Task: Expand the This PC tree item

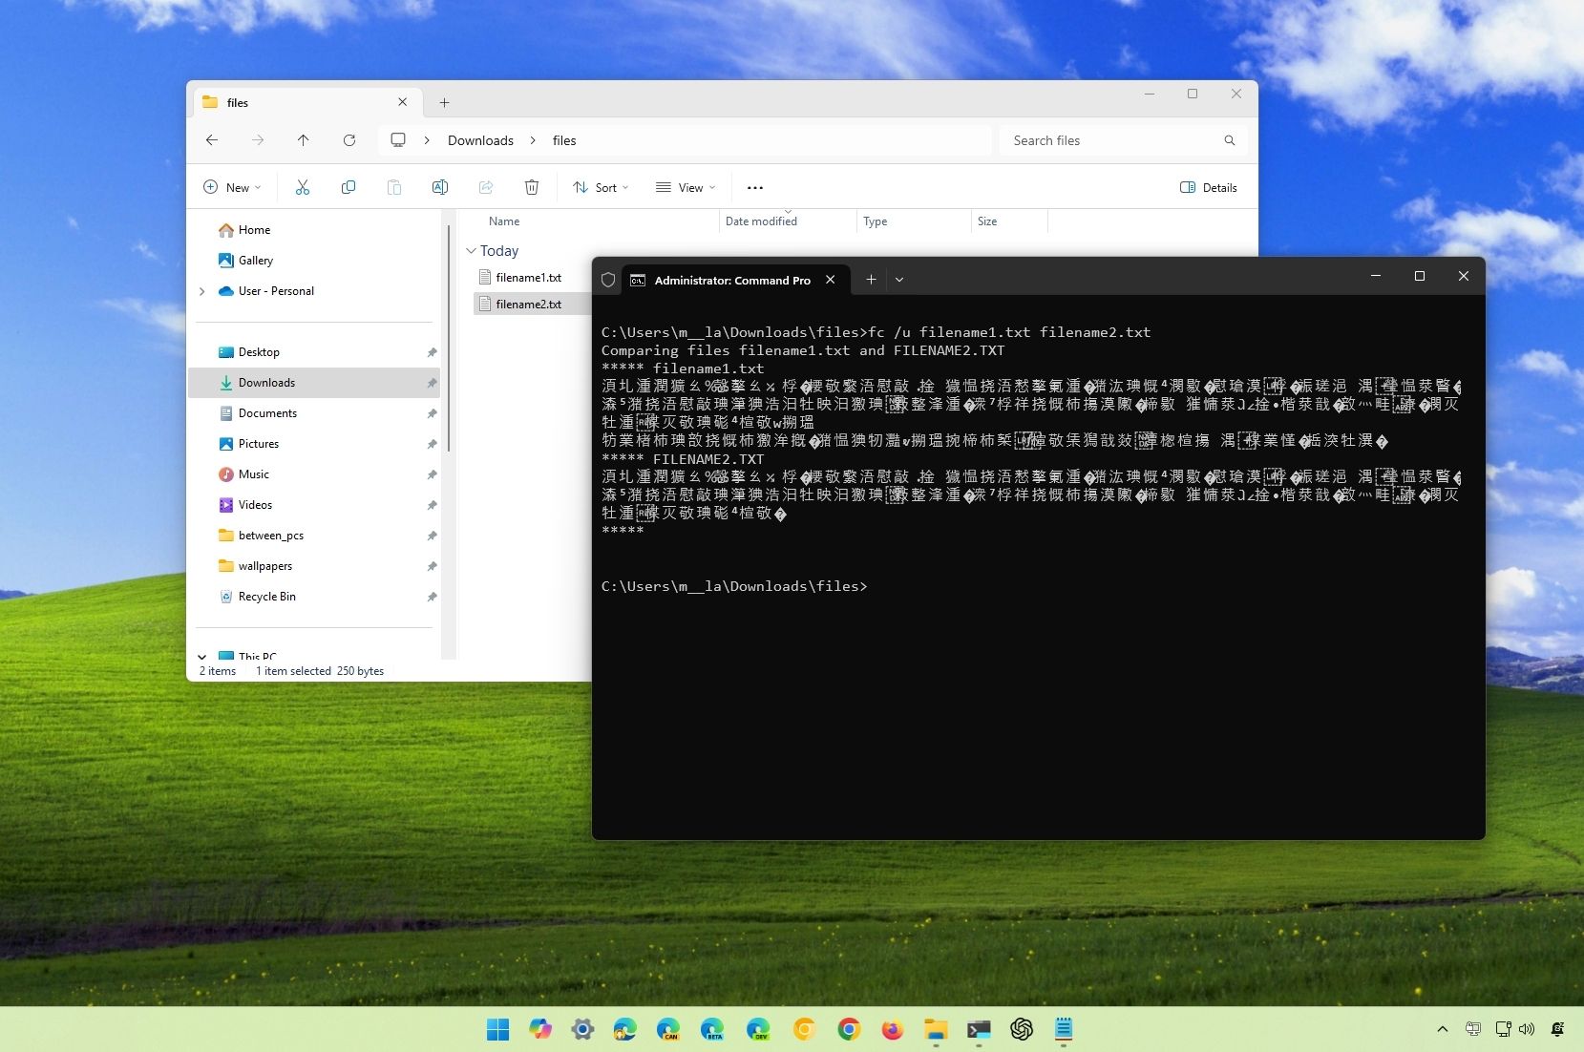Action: click(202, 657)
